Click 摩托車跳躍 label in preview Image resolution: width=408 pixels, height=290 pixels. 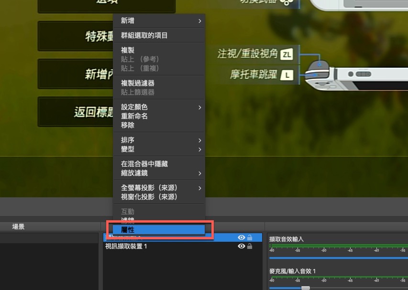tap(254, 75)
